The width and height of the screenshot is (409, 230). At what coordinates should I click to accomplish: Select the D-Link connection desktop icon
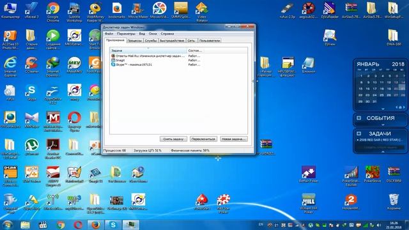point(10,176)
